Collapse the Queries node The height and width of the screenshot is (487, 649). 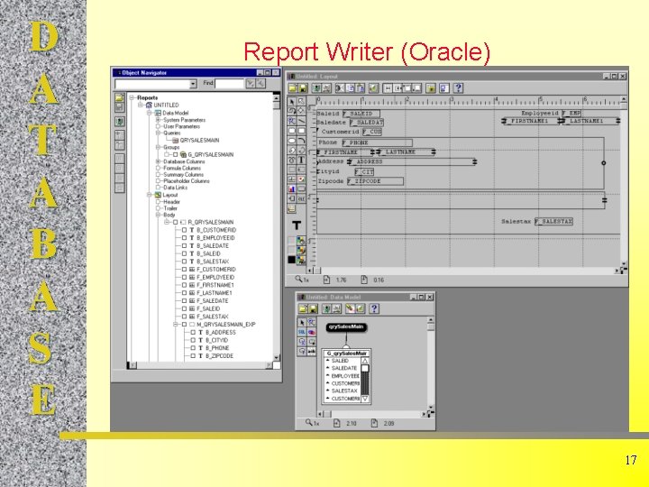[158, 133]
